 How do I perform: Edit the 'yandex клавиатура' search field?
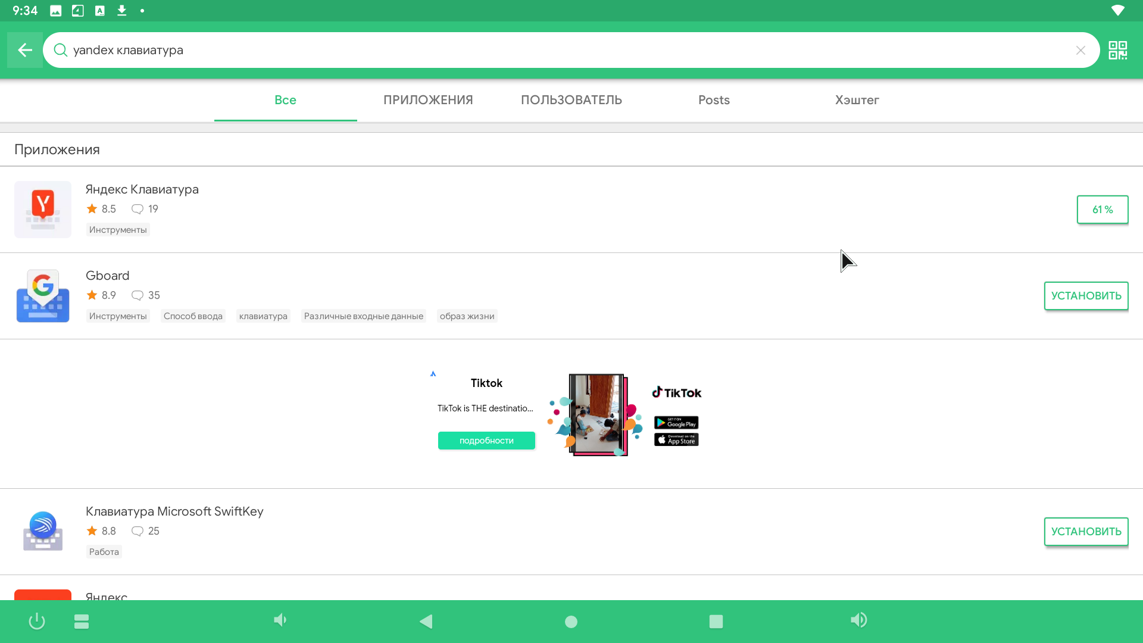570,50
